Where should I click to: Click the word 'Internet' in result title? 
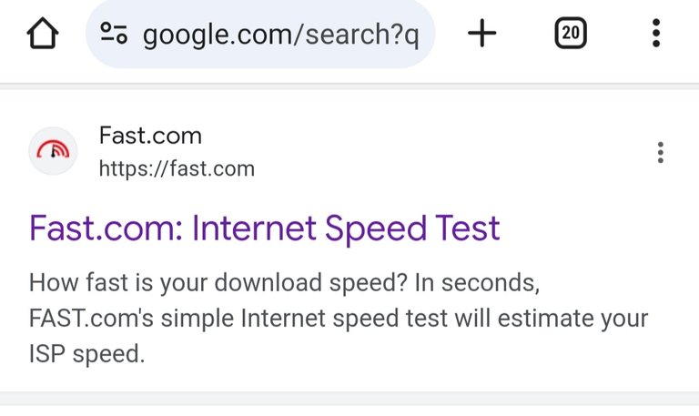point(254,228)
